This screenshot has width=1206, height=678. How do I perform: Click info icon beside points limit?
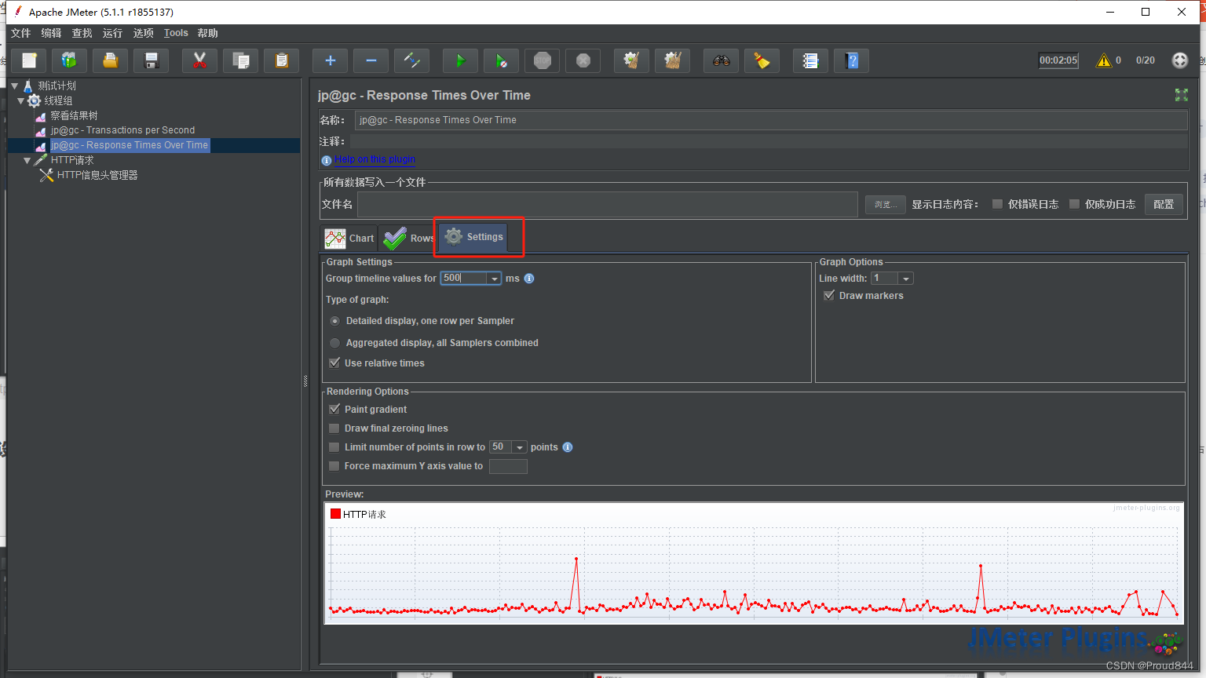point(568,447)
